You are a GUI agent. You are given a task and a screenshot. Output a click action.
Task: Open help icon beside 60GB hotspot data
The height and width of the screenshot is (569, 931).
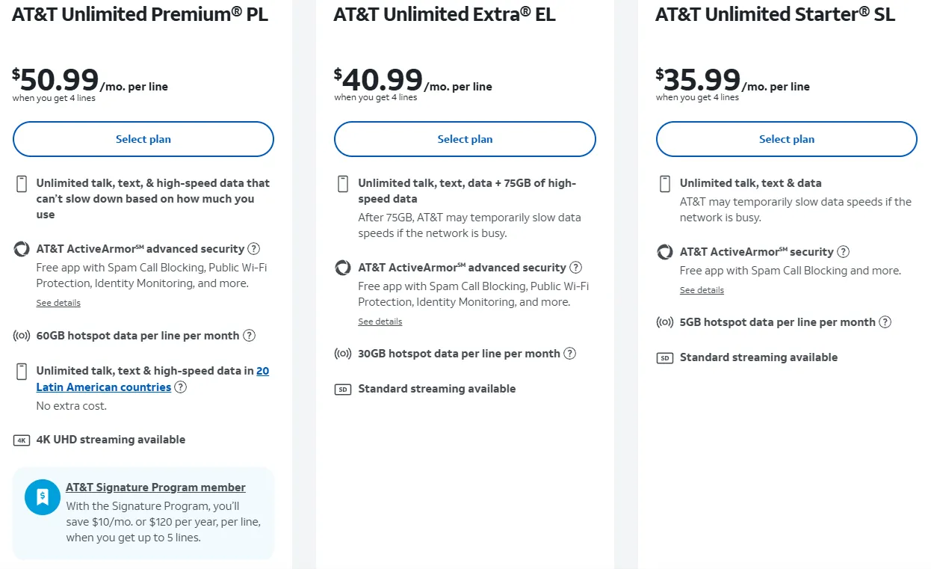[250, 336]
